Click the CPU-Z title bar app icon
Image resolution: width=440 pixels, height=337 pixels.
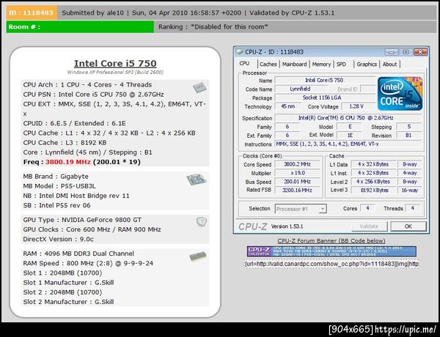(x=239, y=52)
